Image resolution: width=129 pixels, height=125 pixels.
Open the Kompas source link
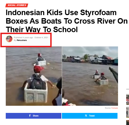tap(114, 108)
